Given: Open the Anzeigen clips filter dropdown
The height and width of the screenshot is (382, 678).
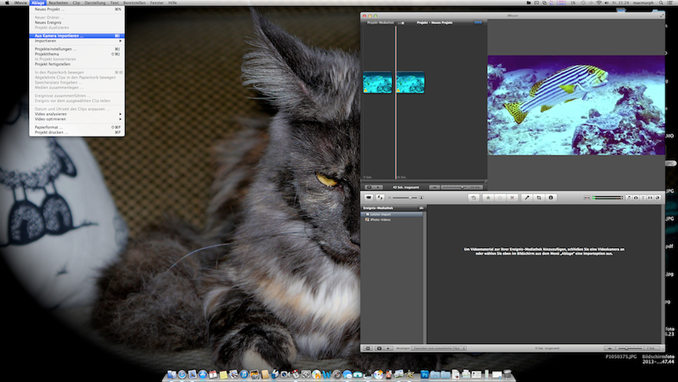Looking at the screenshot, I should (438, 348).
